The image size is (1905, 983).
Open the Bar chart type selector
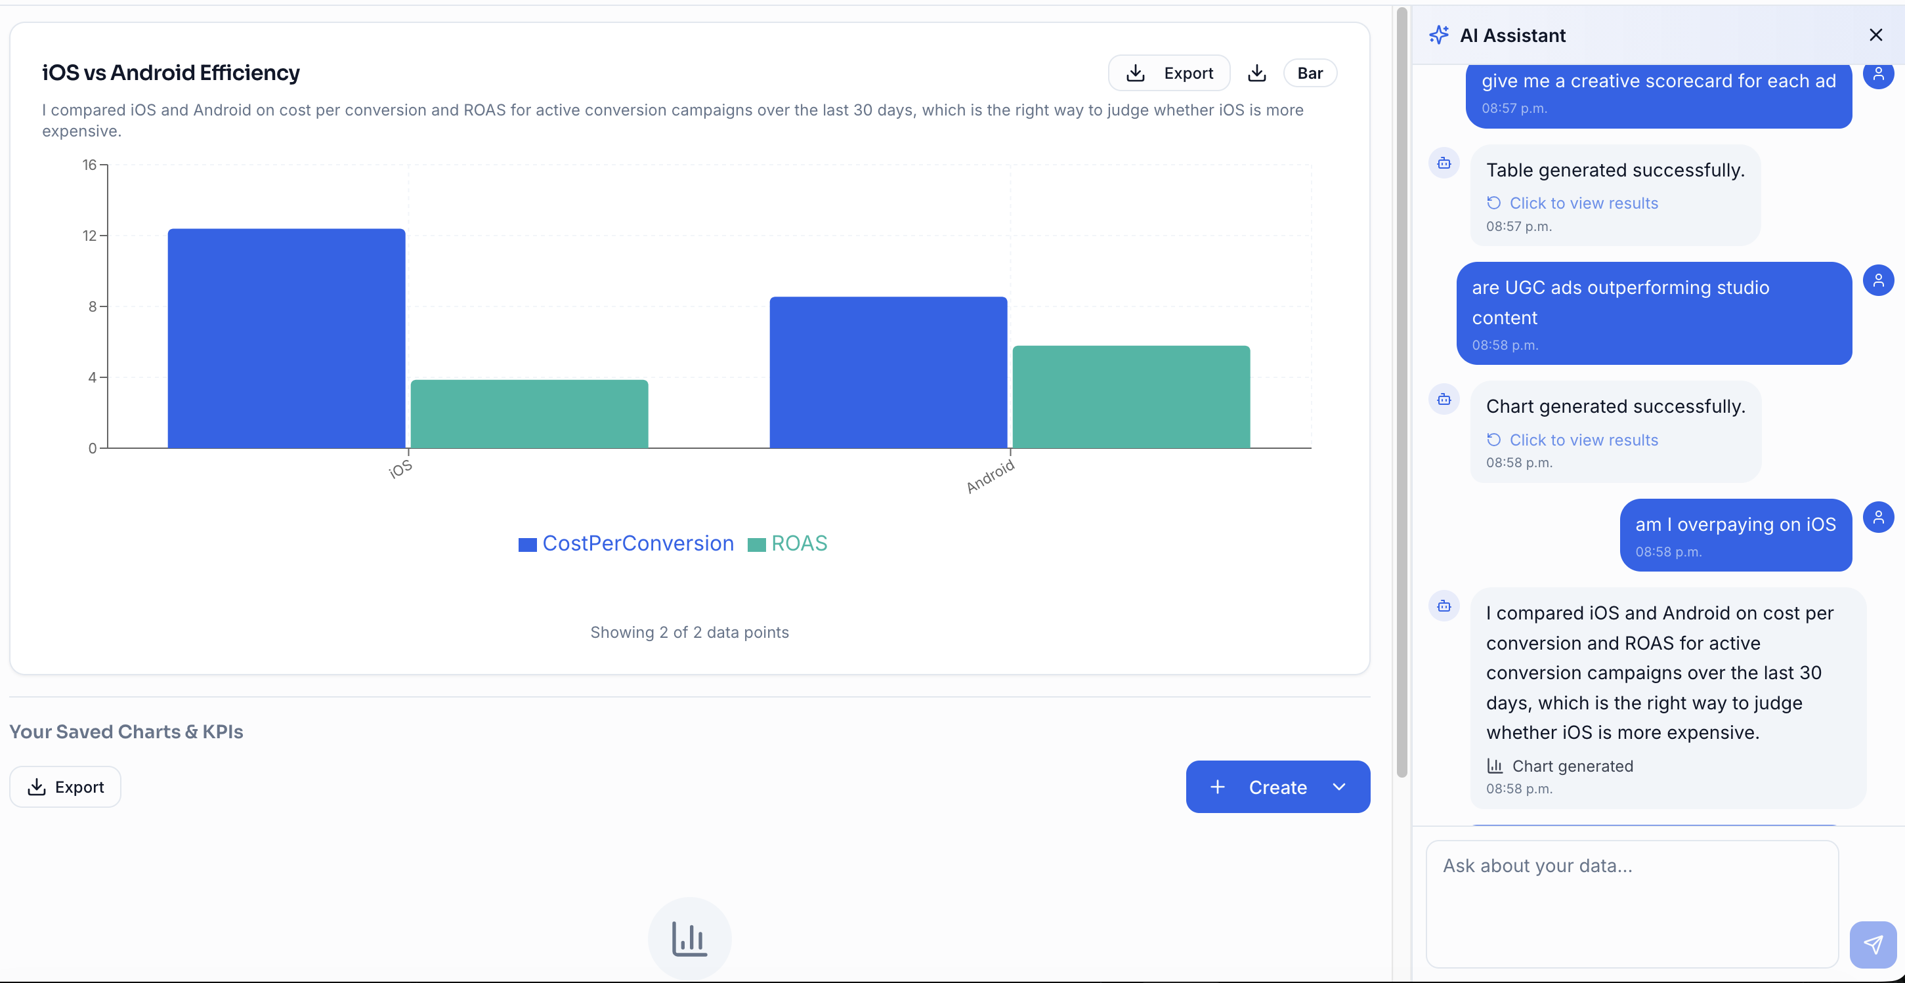1310,72
